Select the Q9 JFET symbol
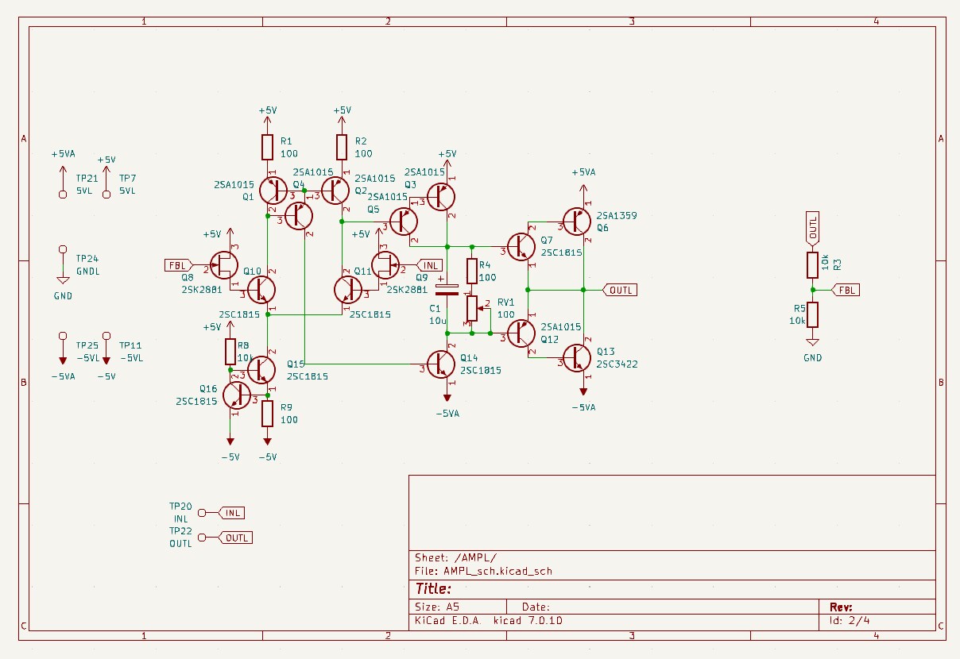Image resolution: width=960 pixels, height=659 pixels. point(387,264)
